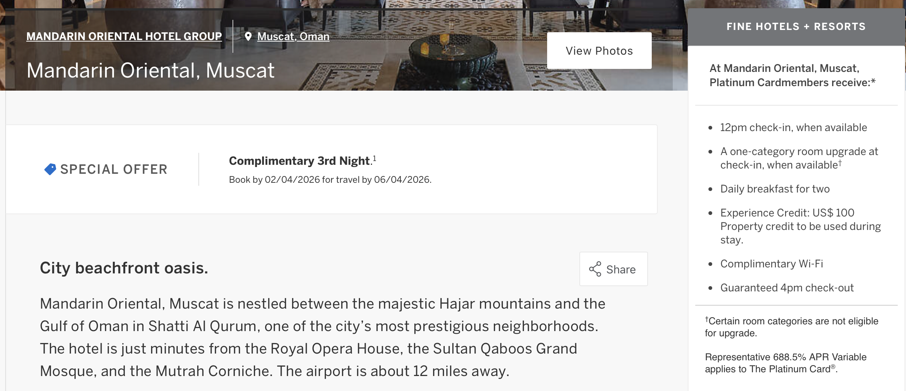Click the Daily breakfast for two bullet
The width and height of the screenshot is (906, 391).
click(x=774, y=189)
